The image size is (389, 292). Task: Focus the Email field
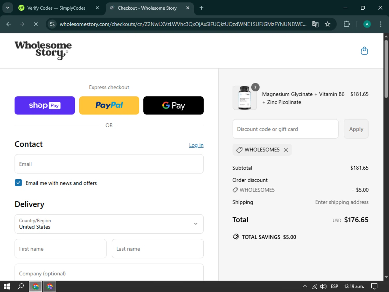coord(109,164)
